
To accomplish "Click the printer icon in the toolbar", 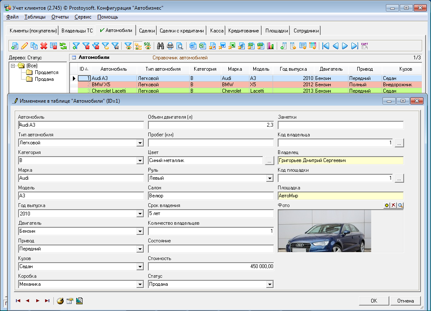I will click(x=170, y=46).
